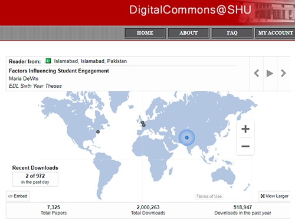
Task: Click the 7,325 Total Papers statistic
Action: point(54,210)
